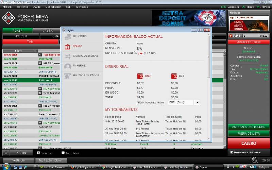Click the red CAJERO button
Image resolution: width=272 pixels, height=170 pixels.
point(249,143)
